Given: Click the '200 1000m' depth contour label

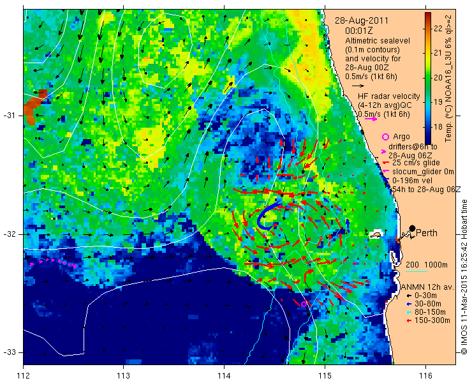Looking at the screenshot, I should click(x=427, y=265).
